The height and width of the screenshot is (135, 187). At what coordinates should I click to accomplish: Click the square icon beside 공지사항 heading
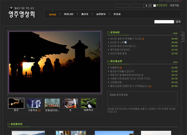point(108,32)
